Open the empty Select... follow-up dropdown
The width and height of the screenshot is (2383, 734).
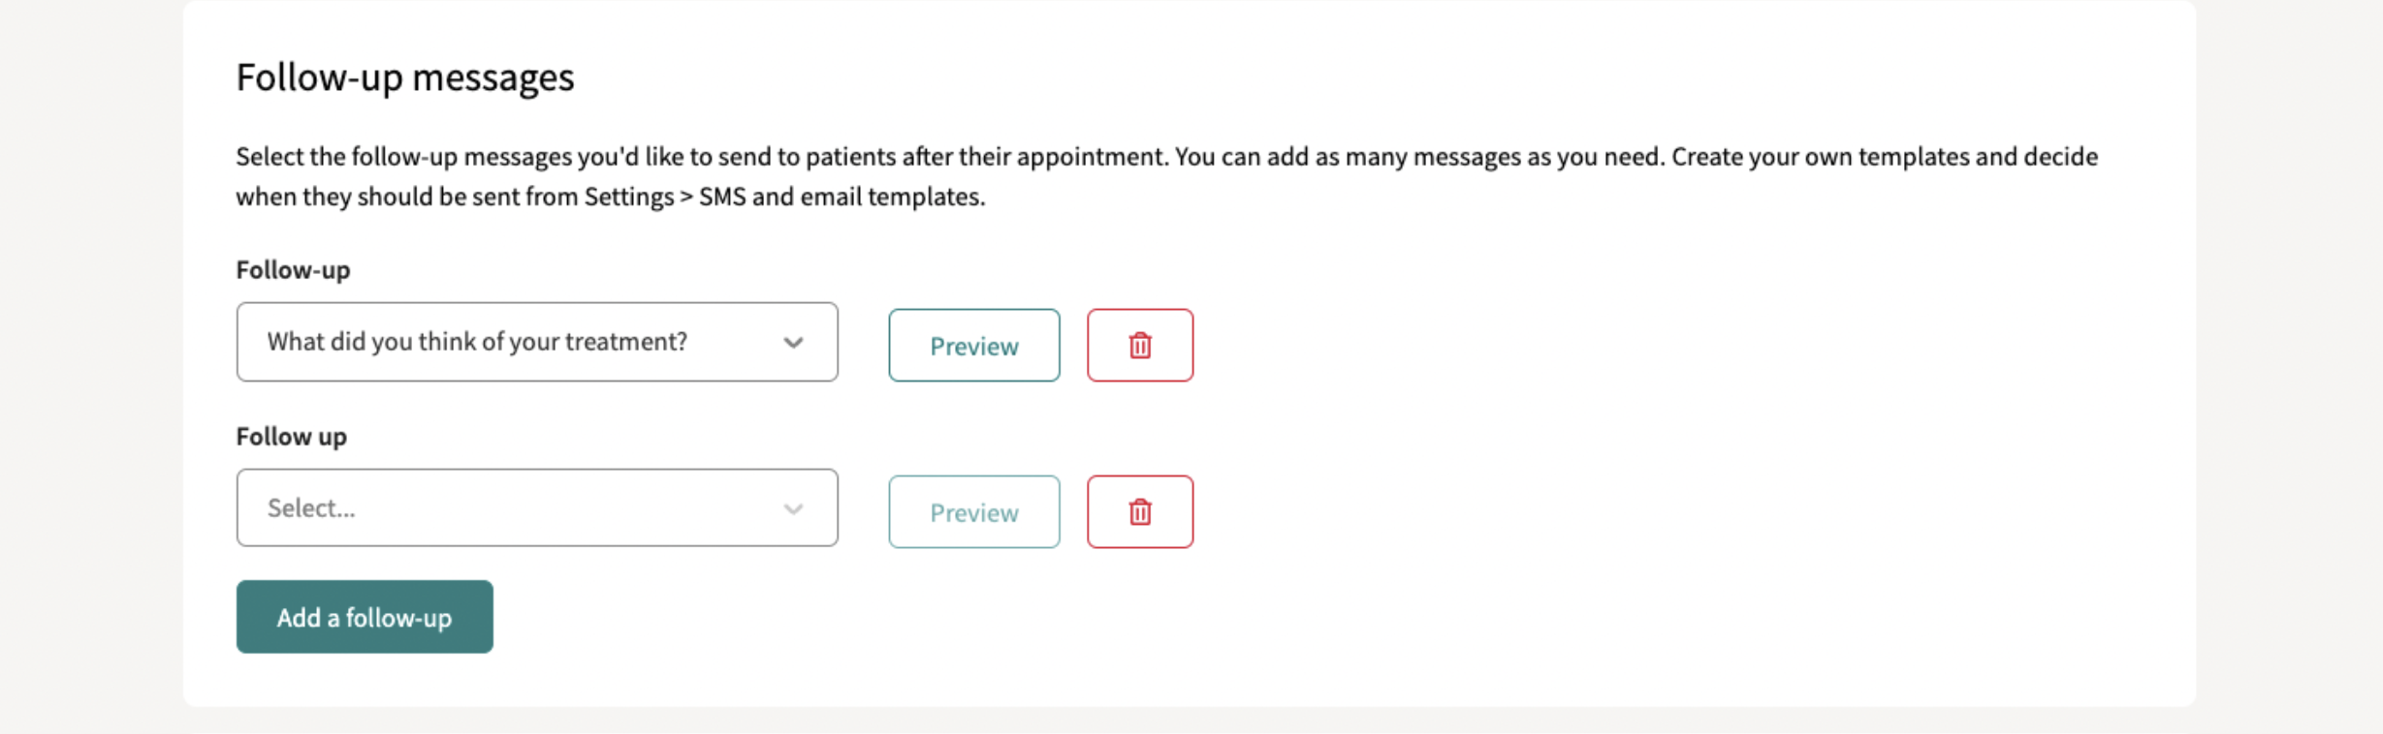537,508
